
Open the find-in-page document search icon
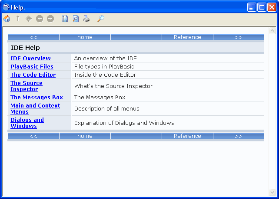[76, 19]
